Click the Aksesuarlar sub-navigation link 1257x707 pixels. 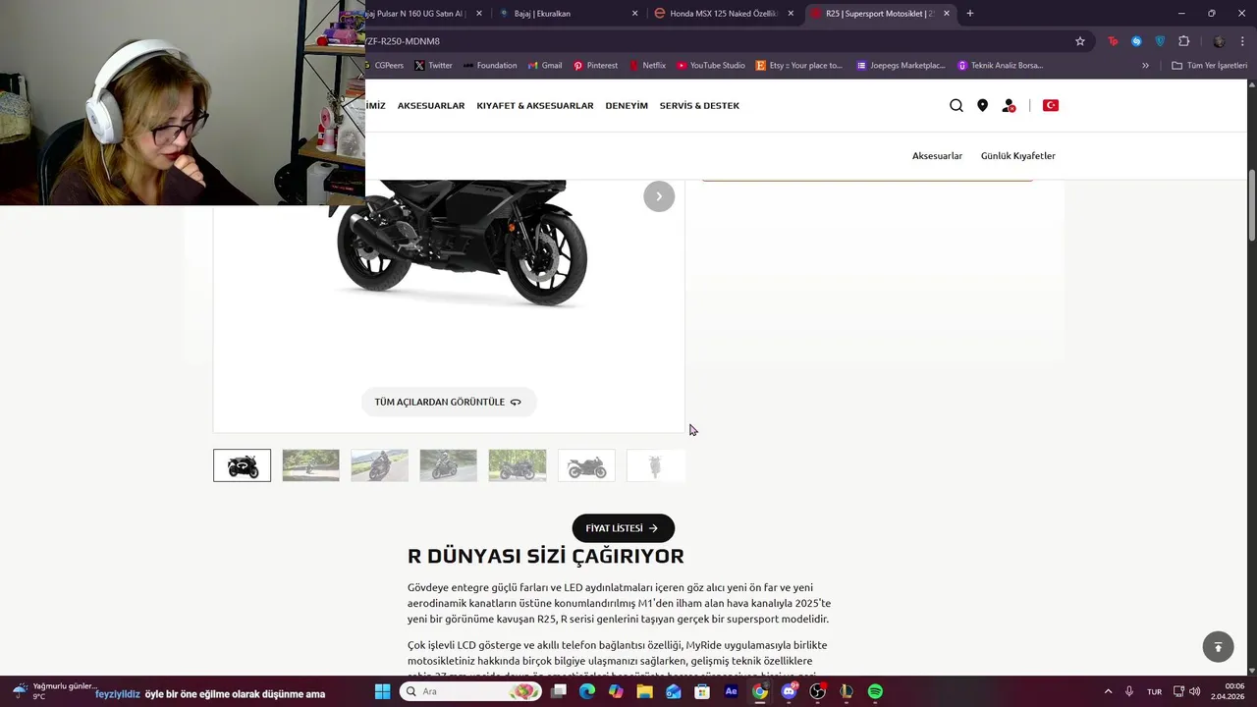coord(937,156)
